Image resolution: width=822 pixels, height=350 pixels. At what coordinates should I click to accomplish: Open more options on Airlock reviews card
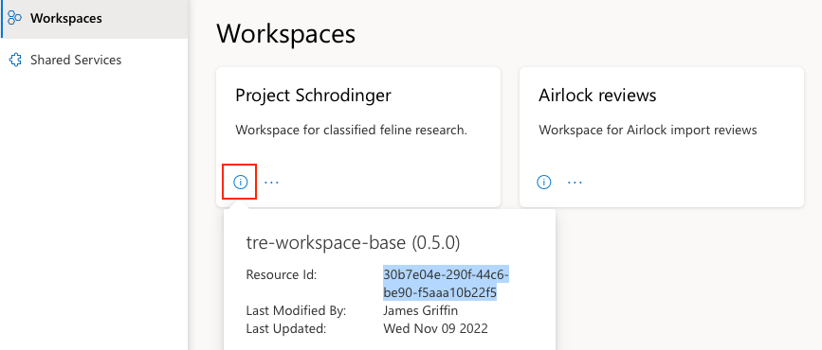[575, 182]
